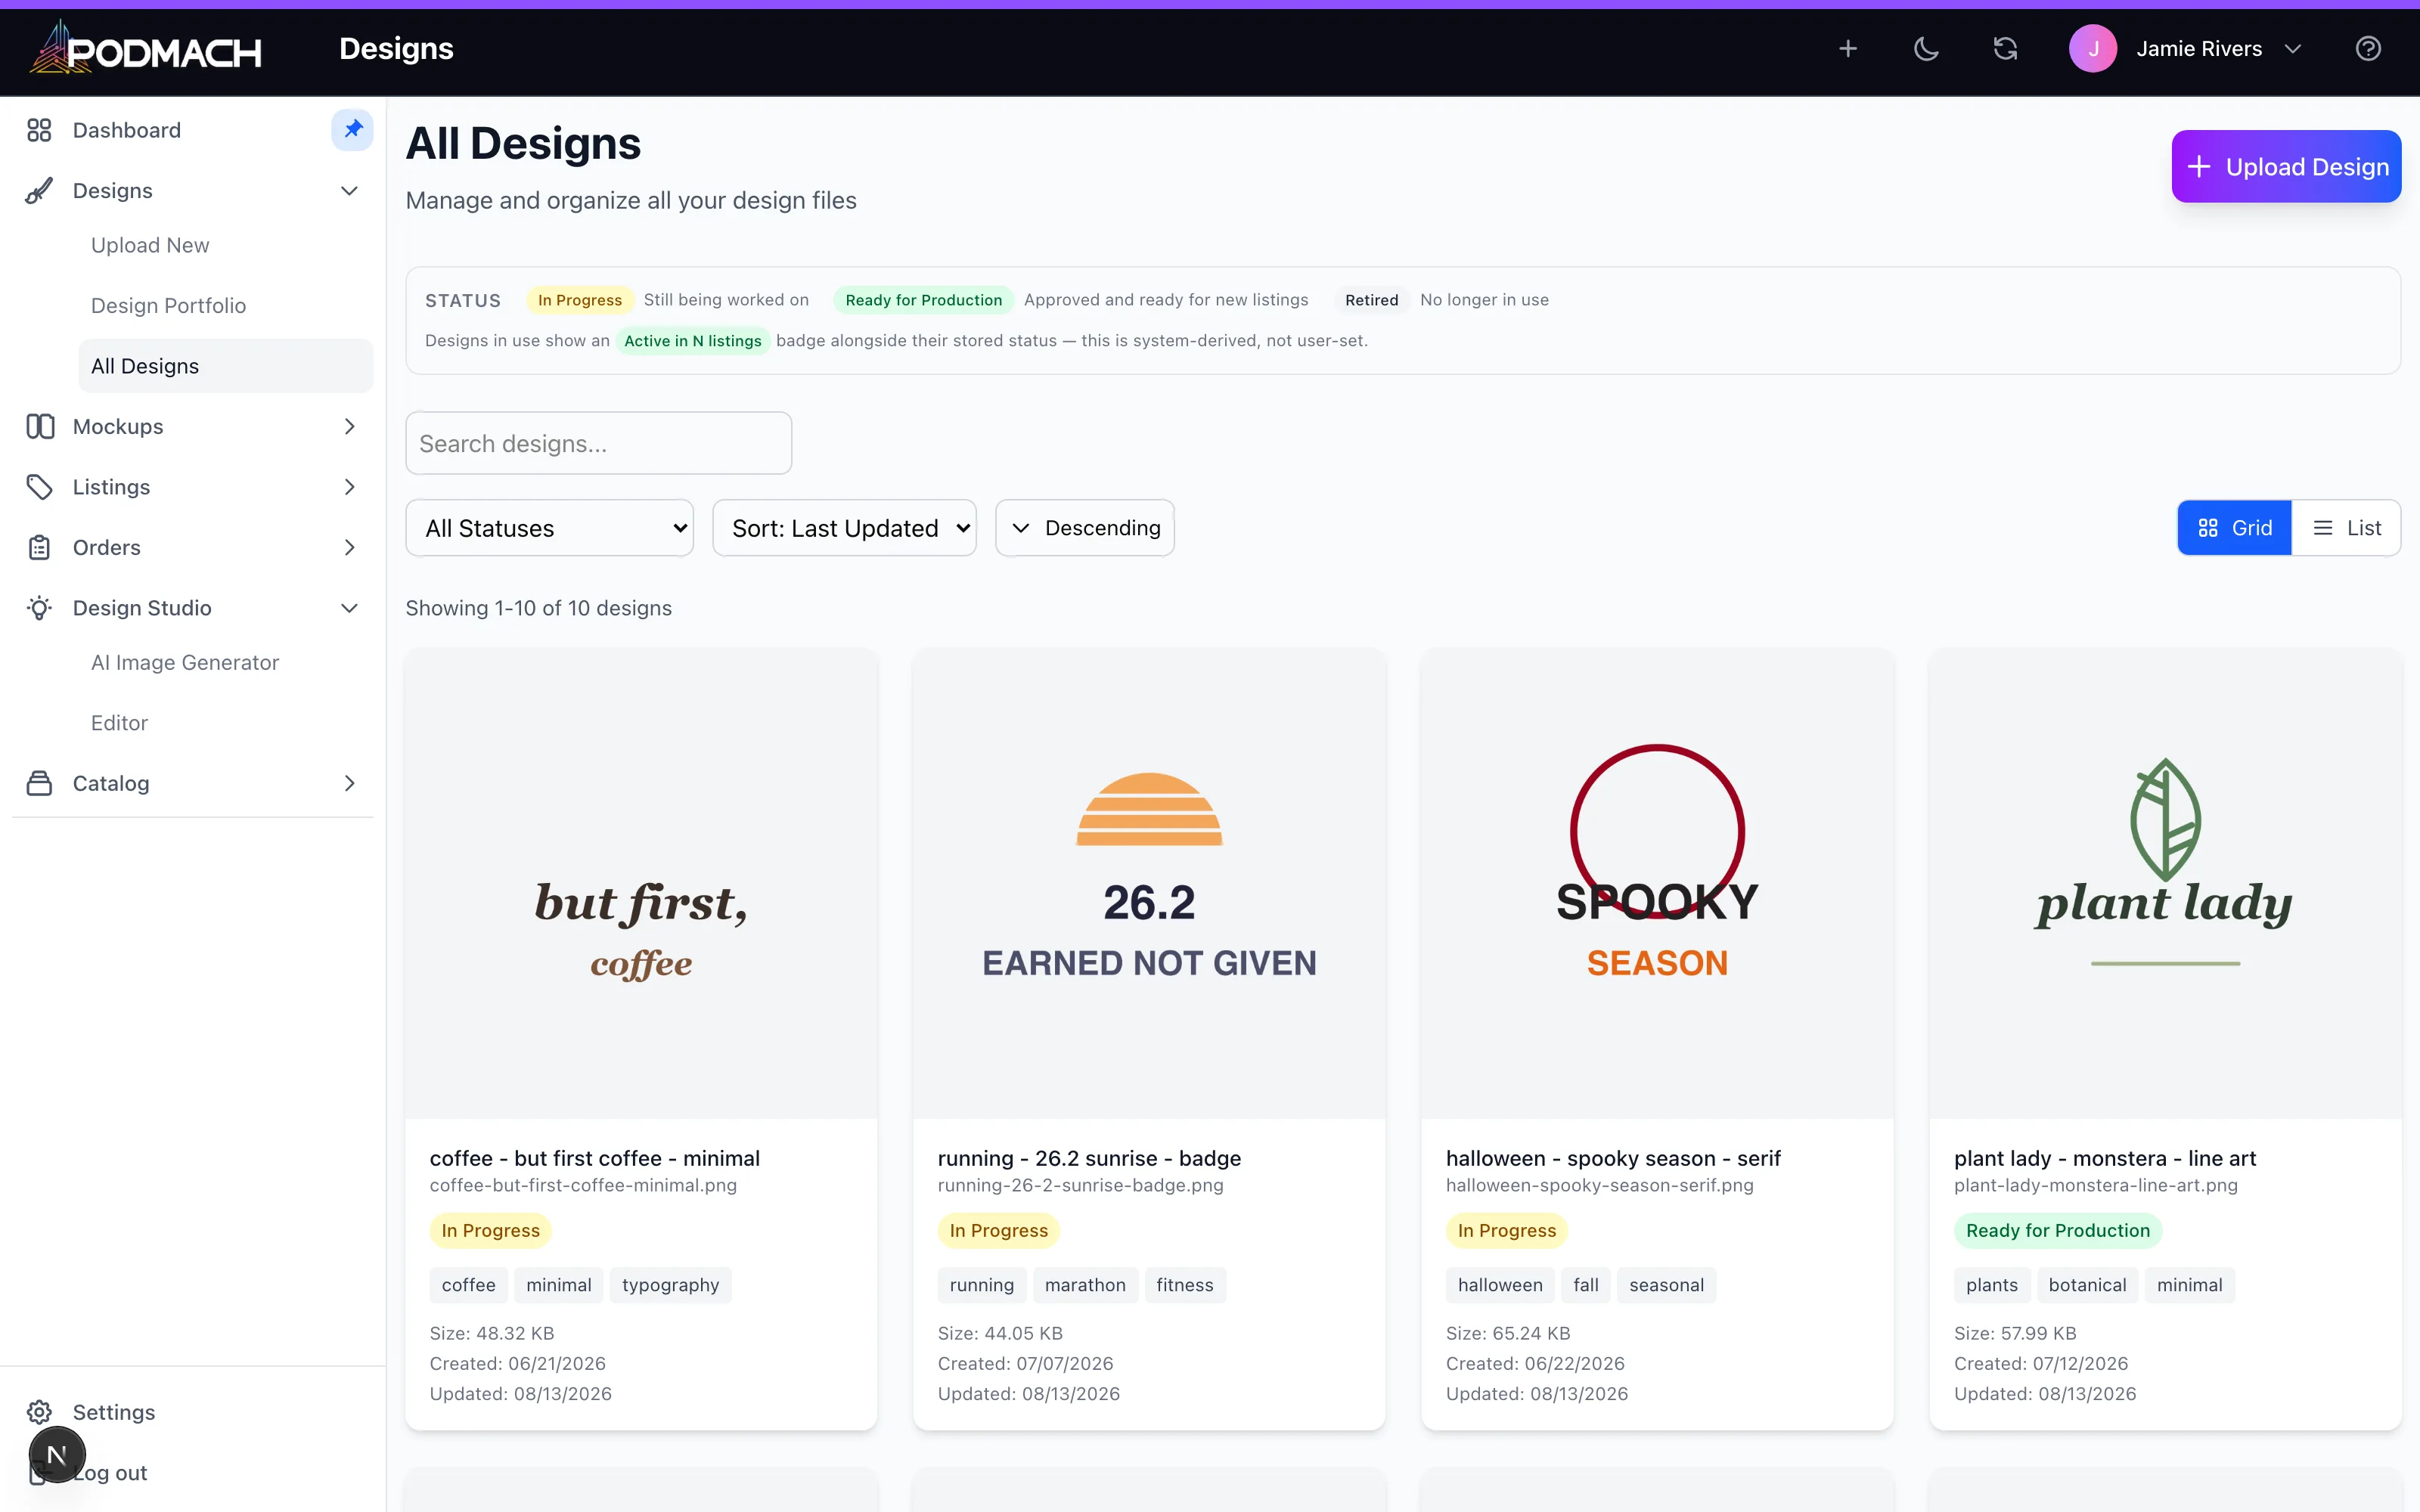Click the 'Retired' legend badge
The height and width of the screenshot is (1512, 2420).
pos(1371,300)
